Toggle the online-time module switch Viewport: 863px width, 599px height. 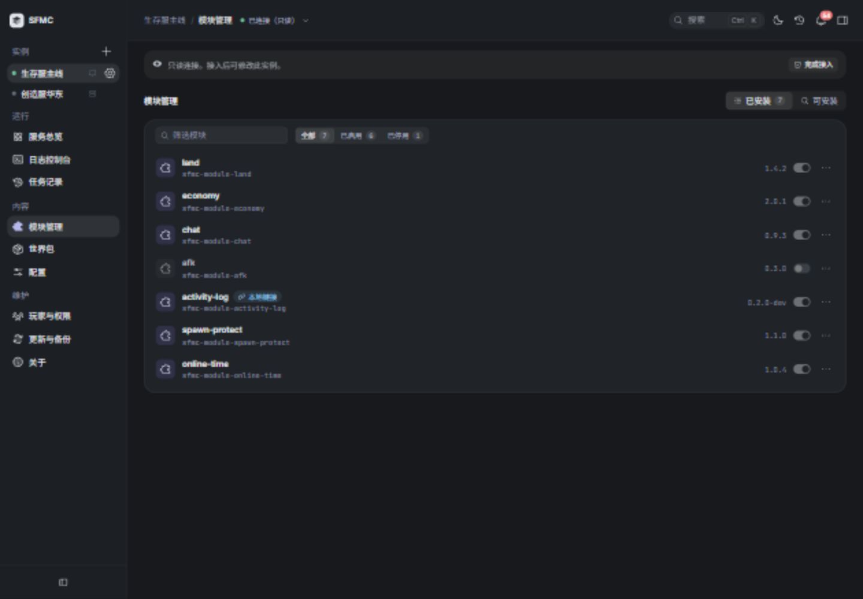click(x=802, y=369)
